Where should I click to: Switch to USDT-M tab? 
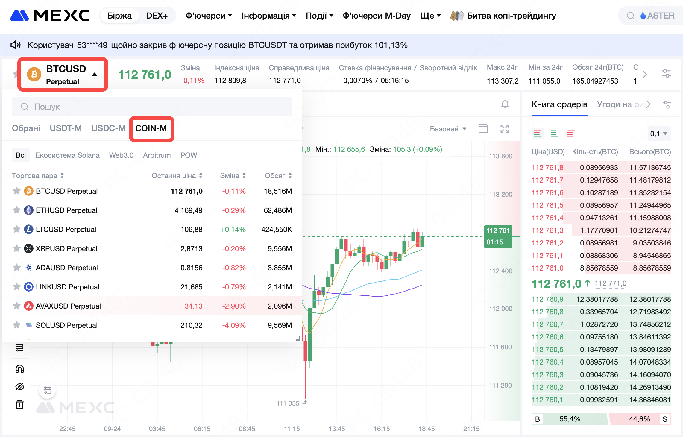[x=66, y=128]
